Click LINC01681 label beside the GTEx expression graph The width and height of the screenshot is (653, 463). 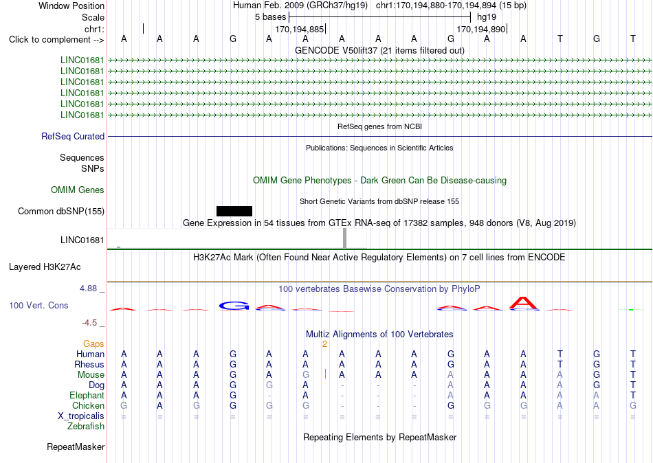coord(82,240)
